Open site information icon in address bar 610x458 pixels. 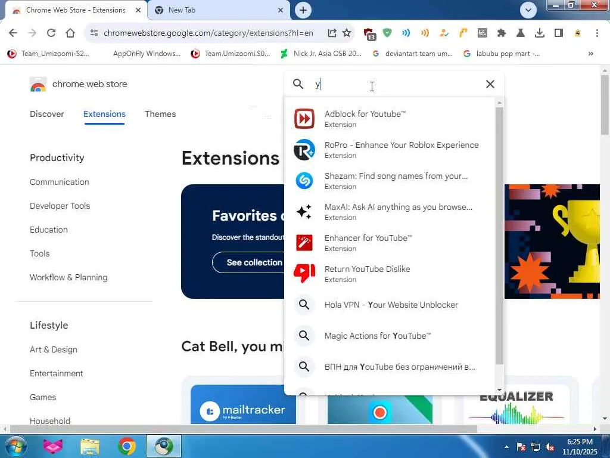tap(94, 33)
